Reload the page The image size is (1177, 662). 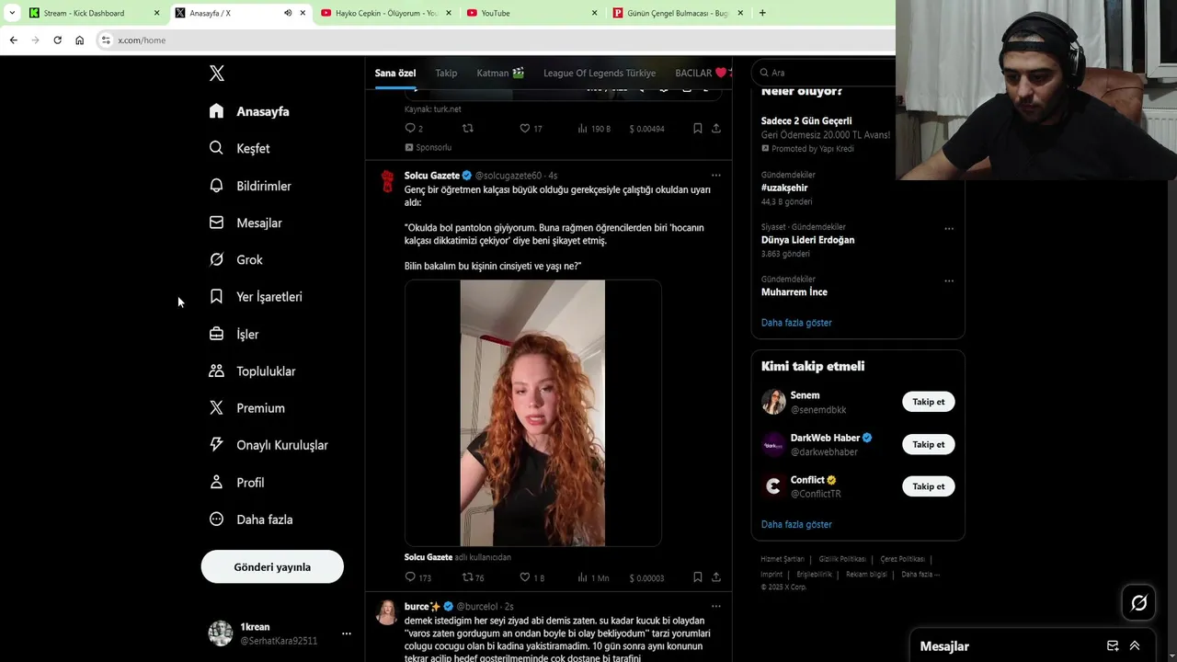tap(57, 40)
